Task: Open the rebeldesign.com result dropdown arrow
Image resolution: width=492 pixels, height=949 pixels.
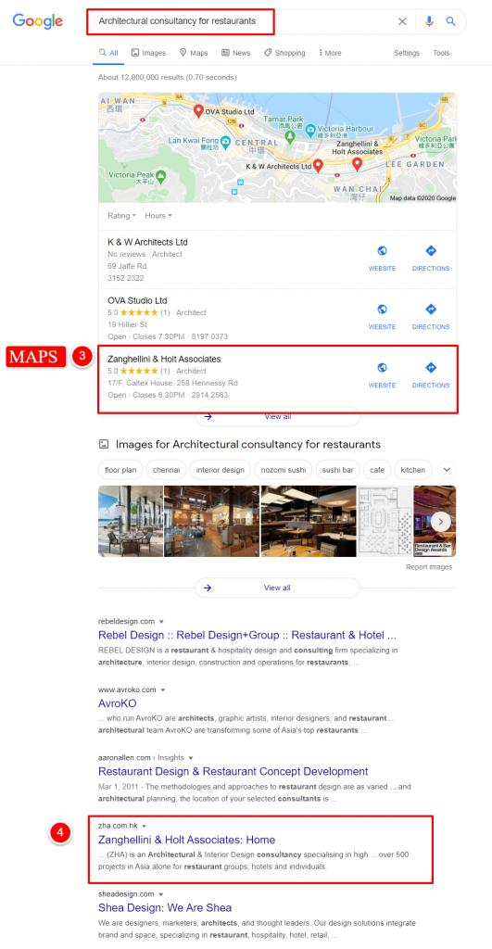Action: click(161, 622)
